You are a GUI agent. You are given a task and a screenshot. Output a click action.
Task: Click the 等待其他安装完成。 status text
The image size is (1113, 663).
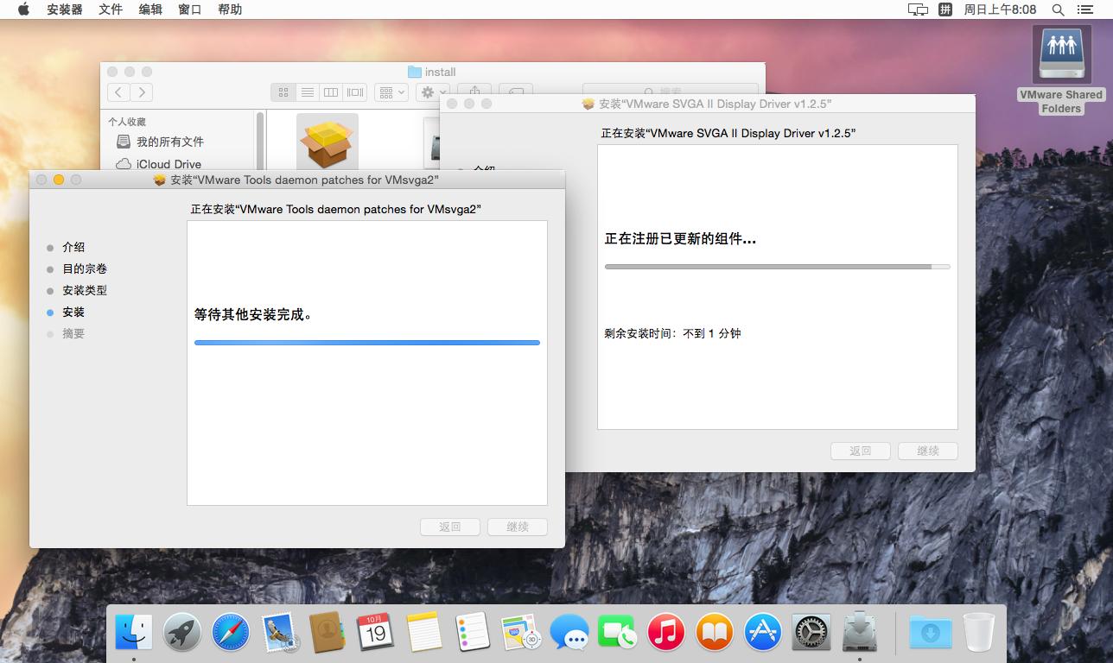[x=253, y=315]
